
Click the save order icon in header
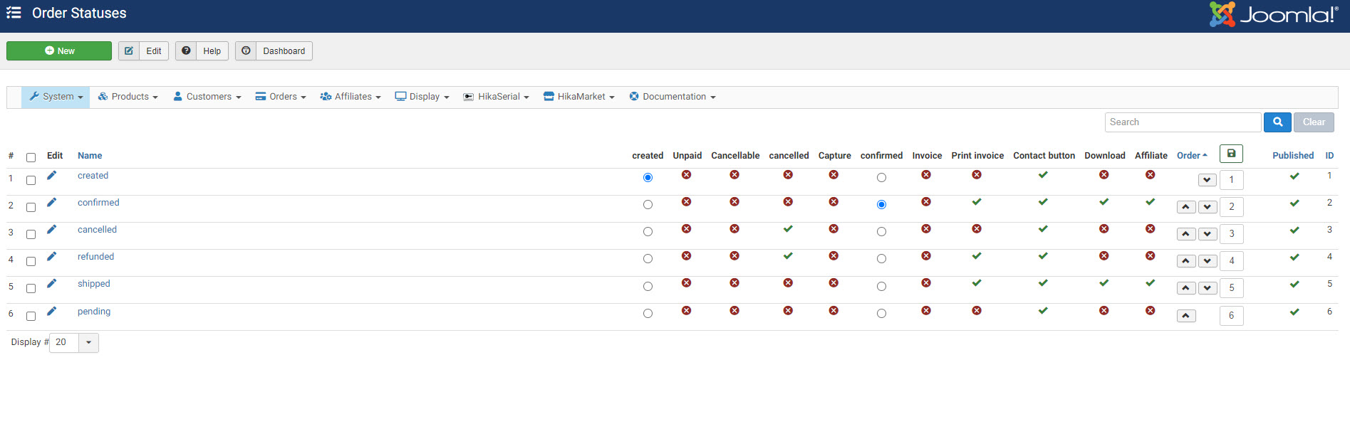point(1231,154)
